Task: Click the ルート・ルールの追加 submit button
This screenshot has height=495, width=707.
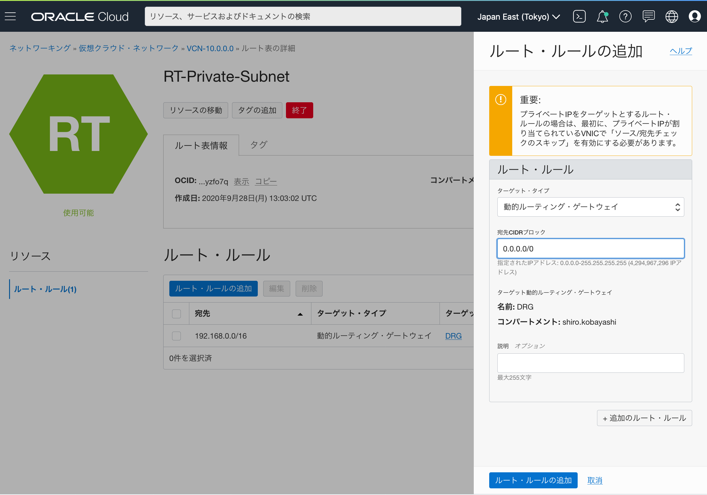Action: point(533,480)
